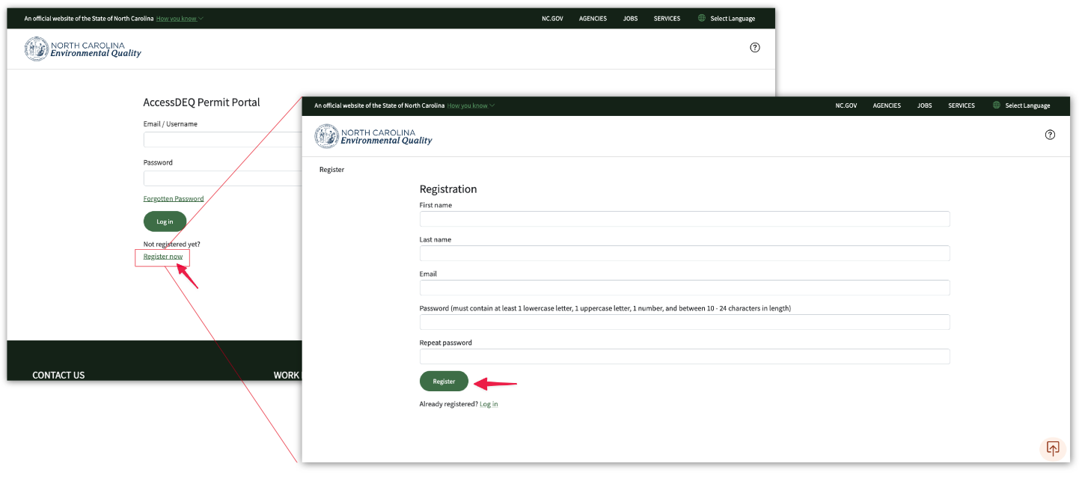Click the First name input field
This screenshot has height=487, width=1079.
click(x=685, y=218)
